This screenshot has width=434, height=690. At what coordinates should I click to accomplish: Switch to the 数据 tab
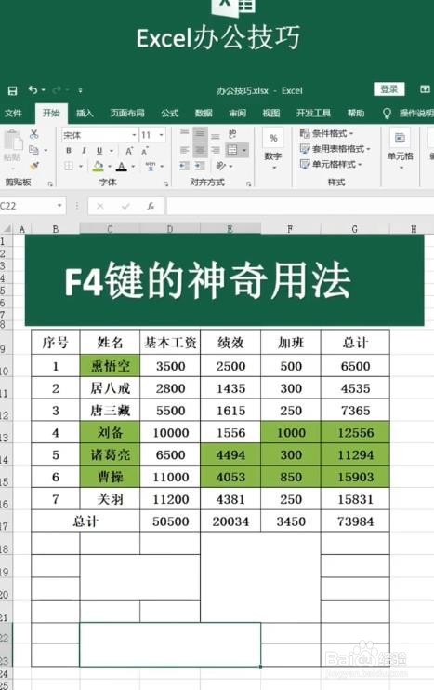[x=204, y=114]
